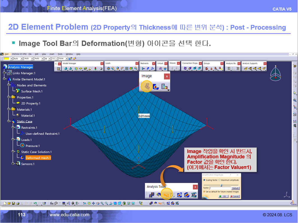Click the Surface Mesh.1 tree icon
298x223 pixels.
pos(18,91)
